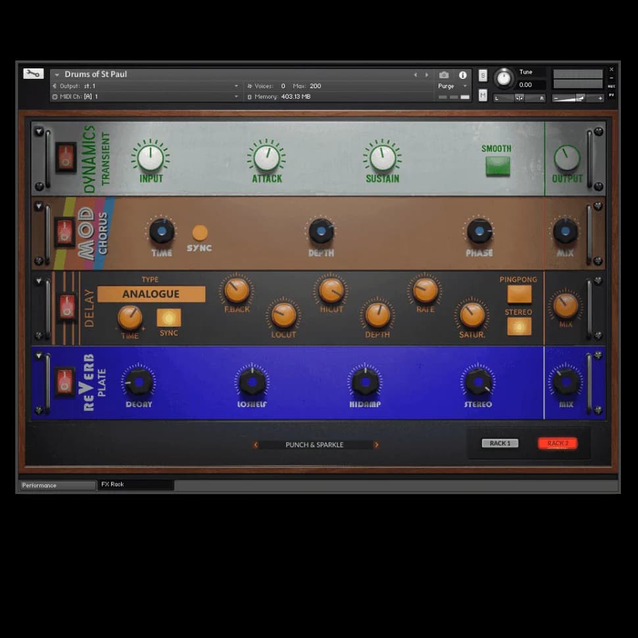Open the Purge dropdown menu
This screenshot has width=638, height=638.
(453, 86)
